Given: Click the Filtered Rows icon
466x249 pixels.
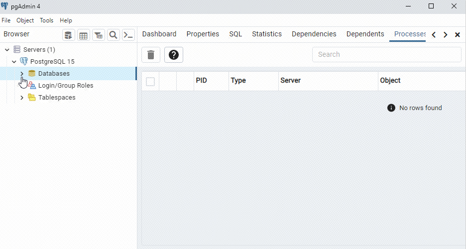Looking at the screenshot, I should pos(99,35).
